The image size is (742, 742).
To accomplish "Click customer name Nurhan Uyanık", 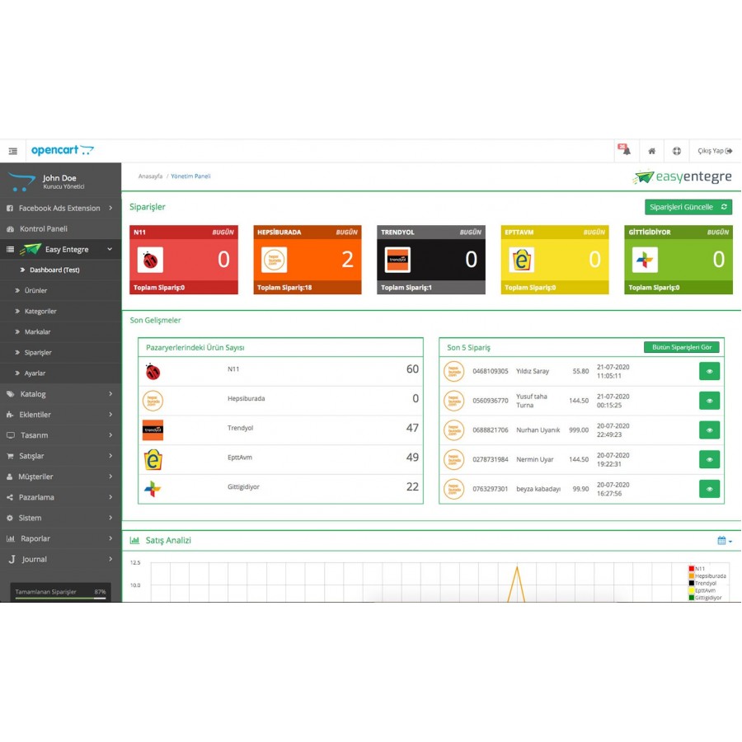I will tap(538, 430).
